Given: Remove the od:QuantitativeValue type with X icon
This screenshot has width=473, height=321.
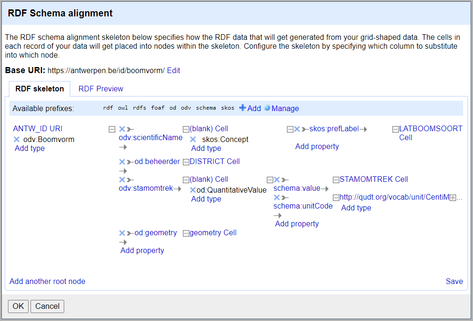Looking at the screenshot, I should click(193, 190).
